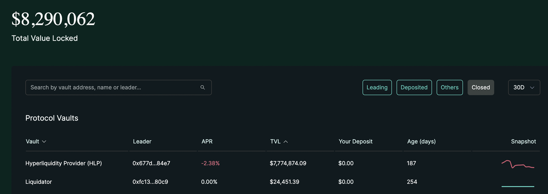
Task: Toggle the Leading vaults filter
Action: [x=377, y=88]
